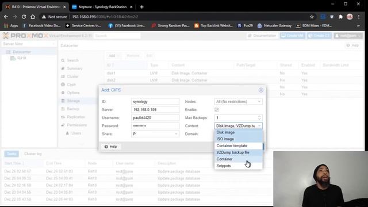Click the Proxmox search box

(117, 36)
